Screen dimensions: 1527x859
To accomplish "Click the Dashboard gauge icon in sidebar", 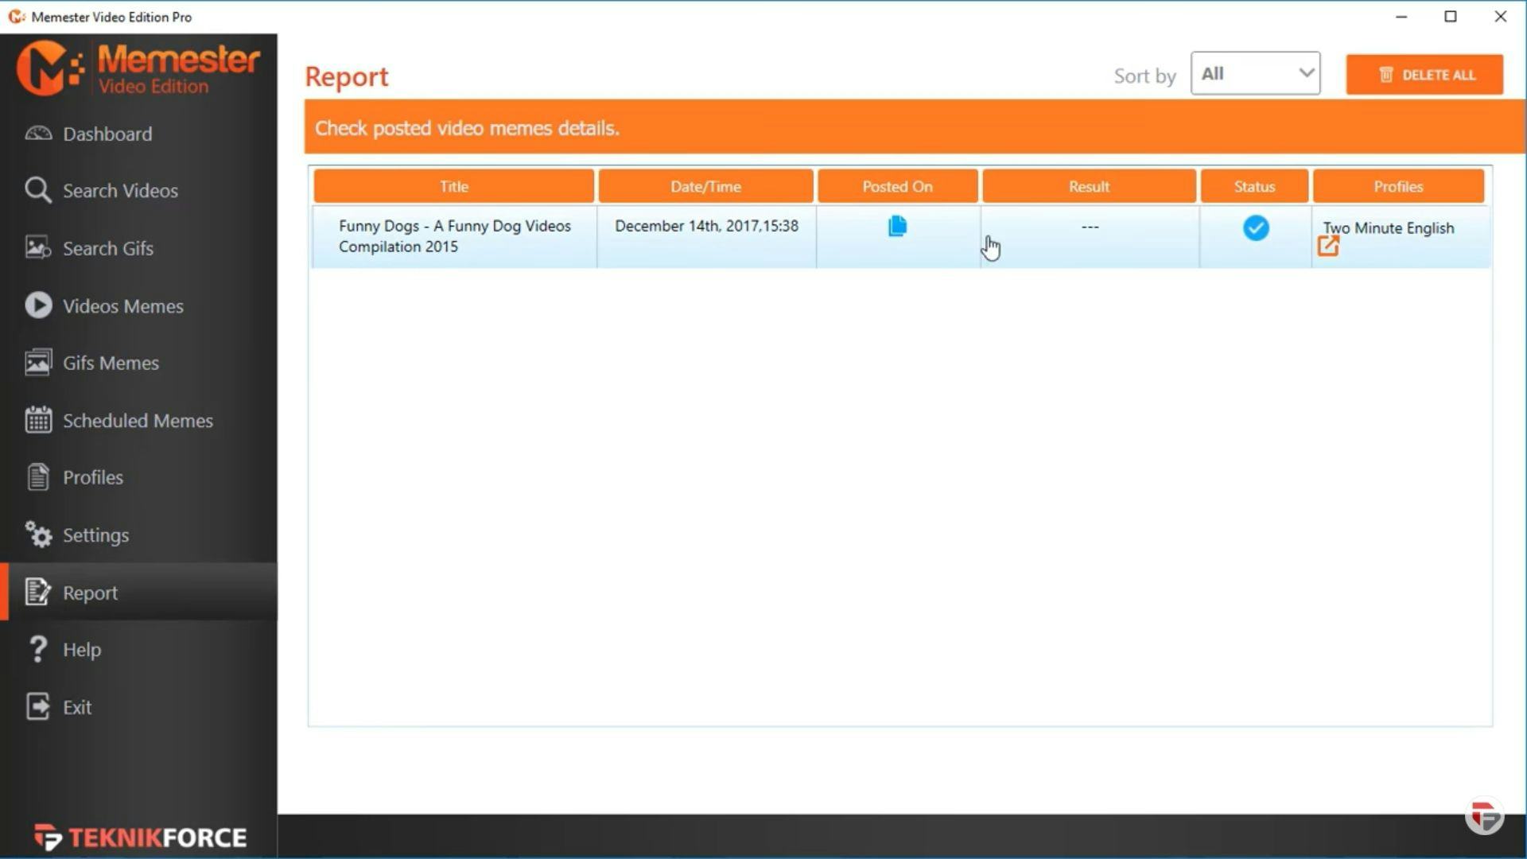I will pyautogui.click(x=37, y=134).
